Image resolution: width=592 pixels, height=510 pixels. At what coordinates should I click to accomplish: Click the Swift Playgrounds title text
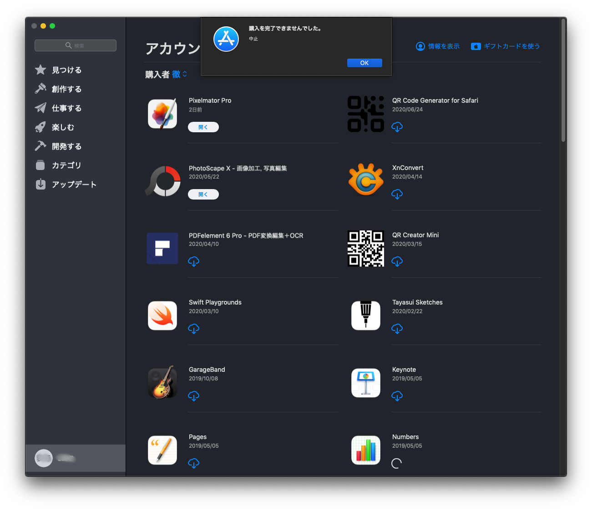215,302
